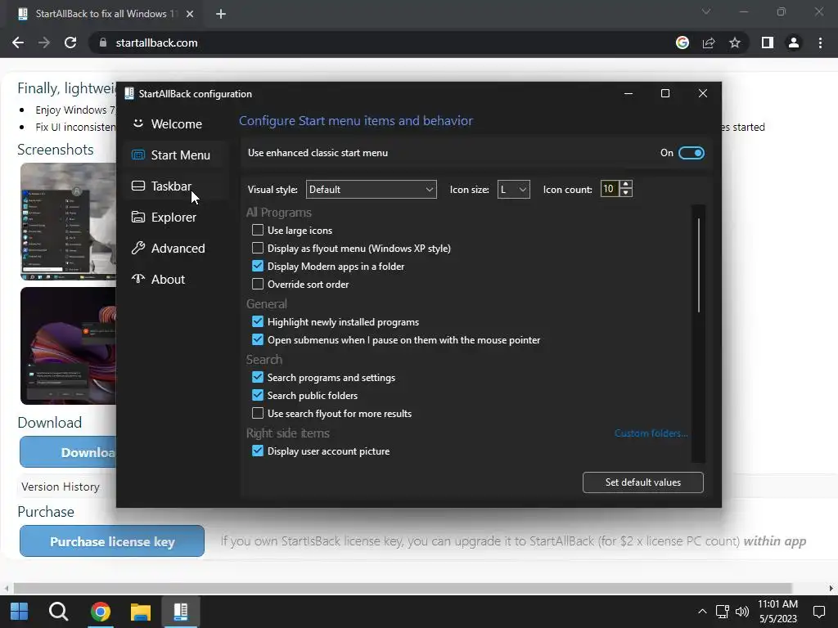
Task: Click the webpage horizontal scrollbar
Action: click(x=402, y=588)
